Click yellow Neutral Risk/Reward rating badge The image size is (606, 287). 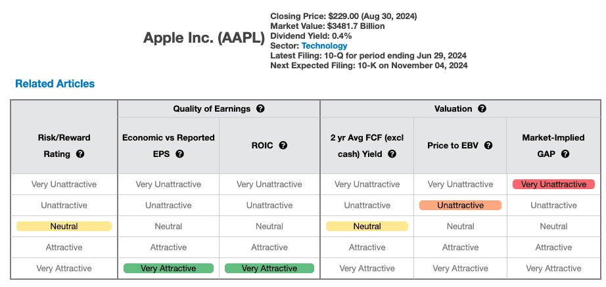64,227
